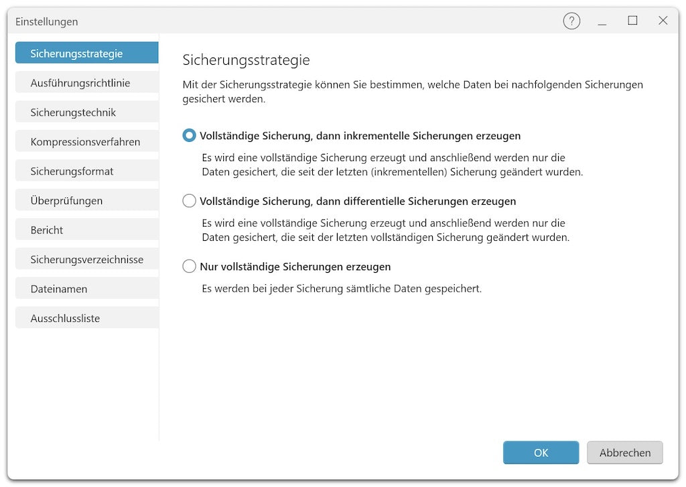The image size is (686, 487).
Task: Confirm settings with the OK button
Action: [x=541, y=453]
